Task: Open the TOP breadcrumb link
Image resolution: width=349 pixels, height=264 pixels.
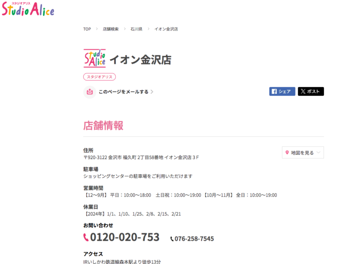Action: (x=87, y=29)
